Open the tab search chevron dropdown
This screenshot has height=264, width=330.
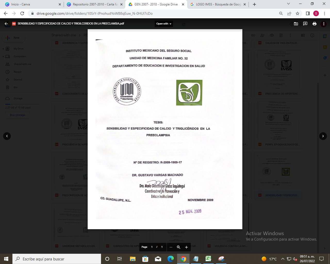[288, 4]
